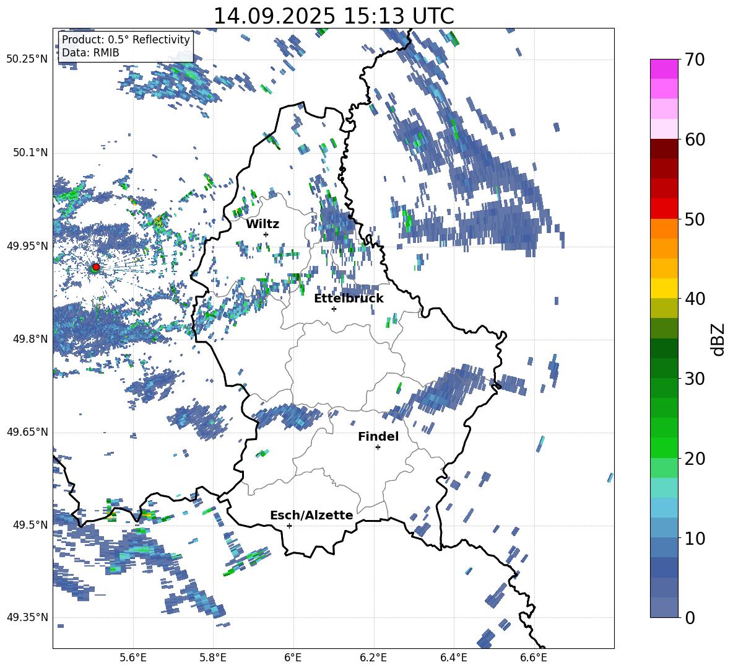Click the 50.25°N latitude label
The width and height of the screenshot is (733, 670).
click(x=27, y=60)
